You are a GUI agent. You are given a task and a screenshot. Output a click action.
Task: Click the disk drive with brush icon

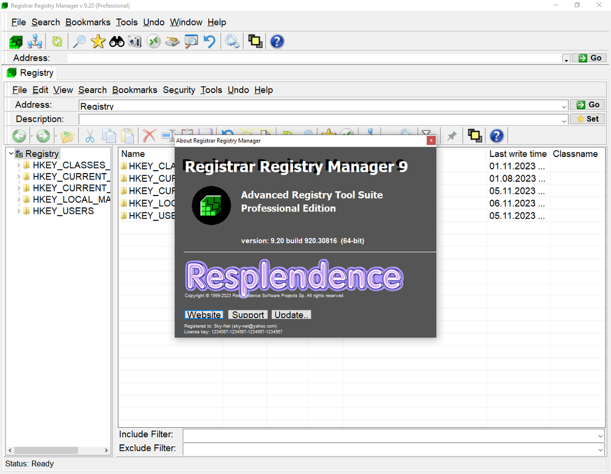pyautogui.click(x=172, y=41)
